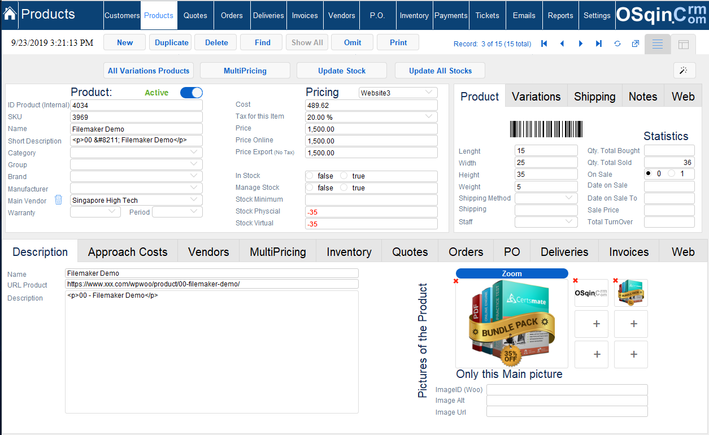Click the Duplicate button
Image resolution: width=709 pixels, height=435 pixels.
pyautogui.click(x=172, y=42)
